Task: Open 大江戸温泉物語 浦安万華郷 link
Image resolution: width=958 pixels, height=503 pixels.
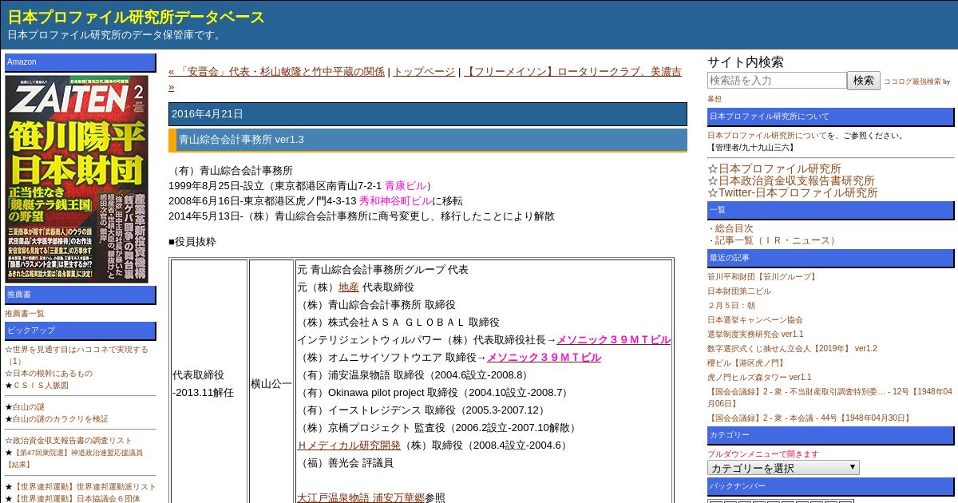Action: pyautogui.click(x=361, y=498)
